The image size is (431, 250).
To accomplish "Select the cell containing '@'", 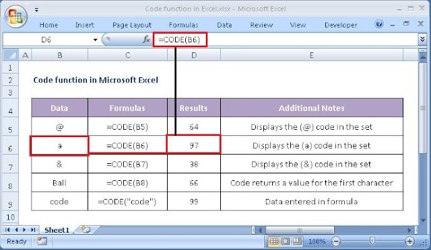I will 59,126.
